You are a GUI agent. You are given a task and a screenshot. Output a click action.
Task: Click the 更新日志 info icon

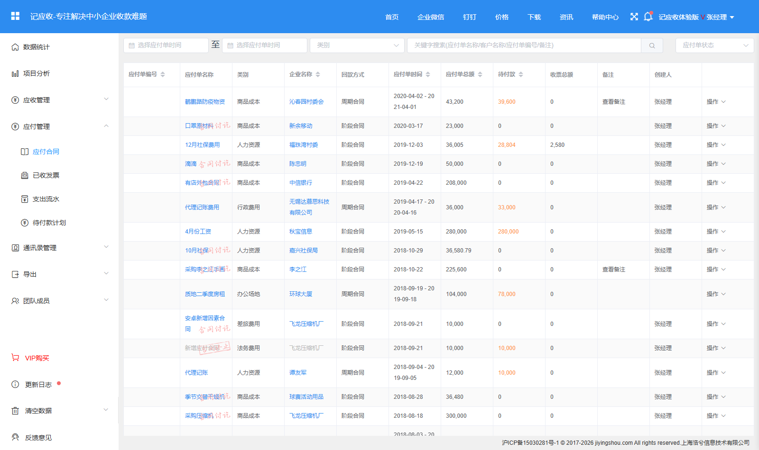(15, 384)
